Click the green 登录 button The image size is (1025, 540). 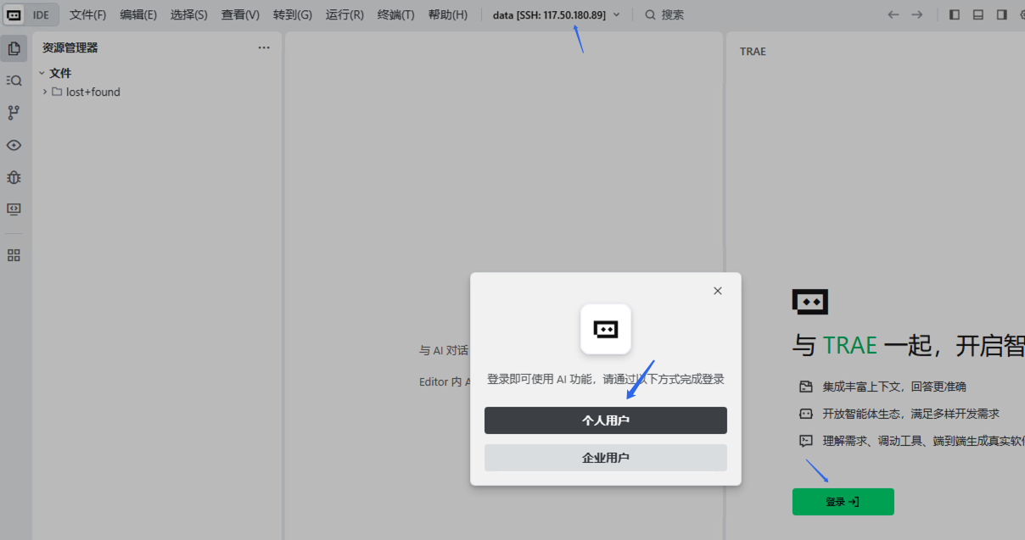(843, 502)
